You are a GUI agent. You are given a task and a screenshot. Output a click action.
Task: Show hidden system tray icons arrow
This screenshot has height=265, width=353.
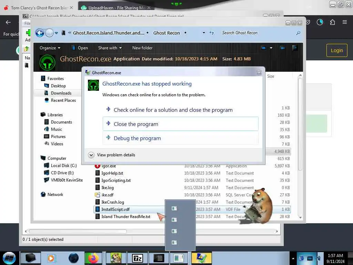point(293,258)
